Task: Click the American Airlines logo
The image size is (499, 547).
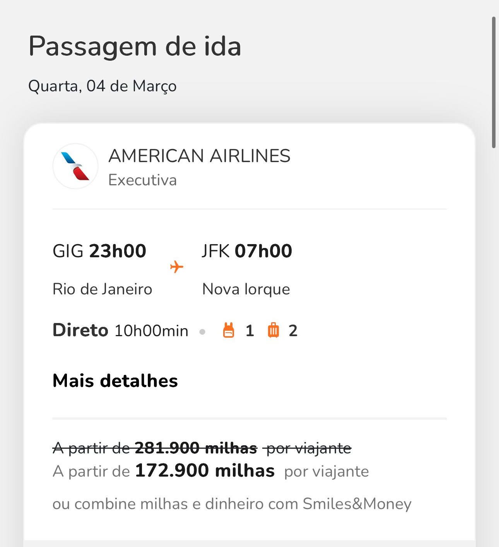Action: [75, 166]
